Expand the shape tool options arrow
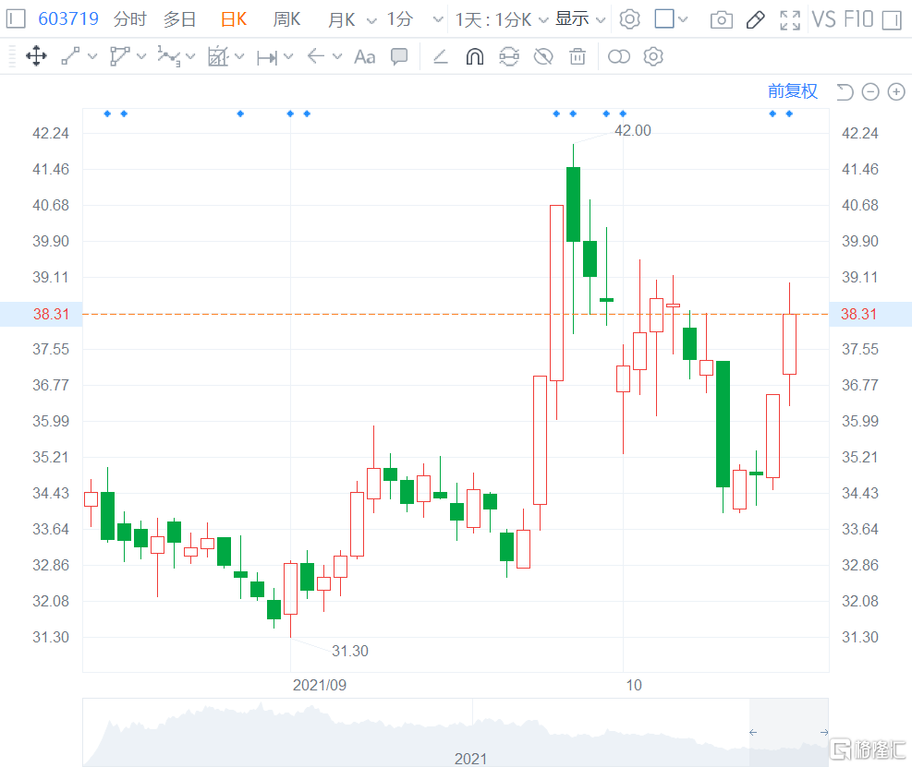912x767 pixels. coord(141,56)
